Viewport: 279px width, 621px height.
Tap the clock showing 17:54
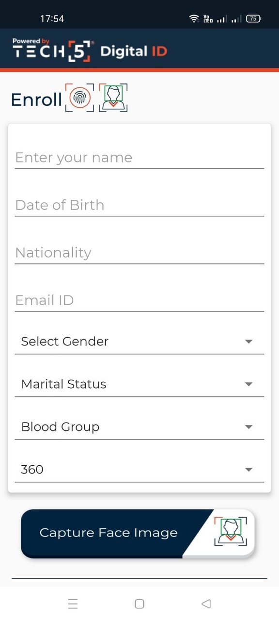tap(53, 18)
